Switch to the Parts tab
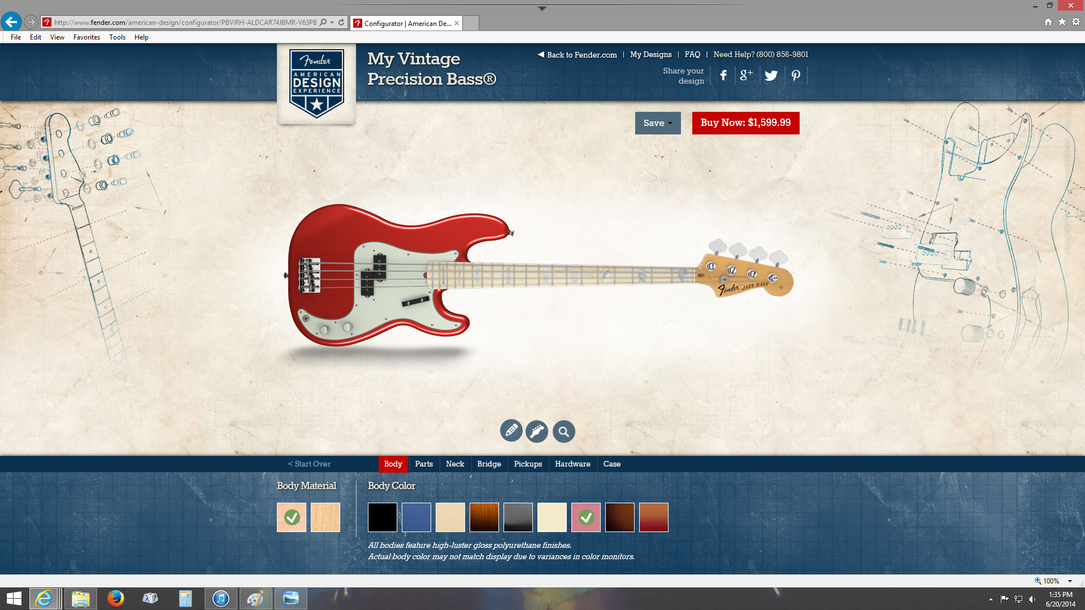This screenshot has width=1085, height=610. click(x=424, y=464)
